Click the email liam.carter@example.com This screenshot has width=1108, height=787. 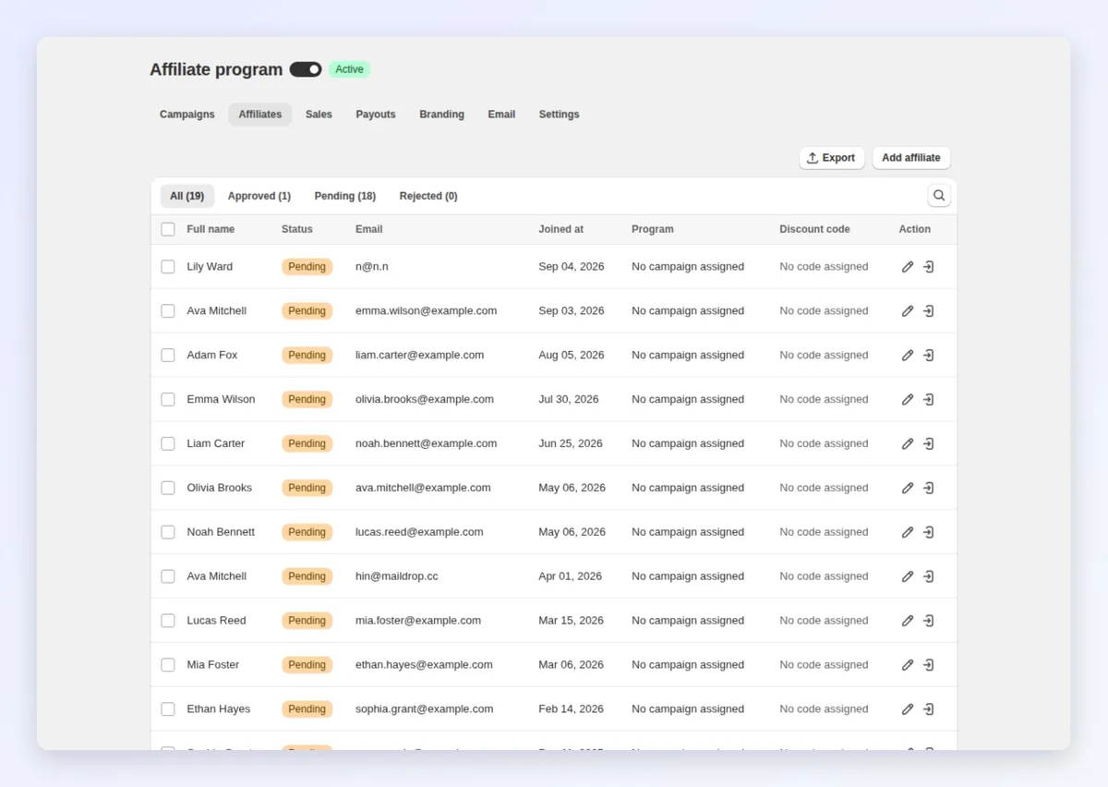420,356
